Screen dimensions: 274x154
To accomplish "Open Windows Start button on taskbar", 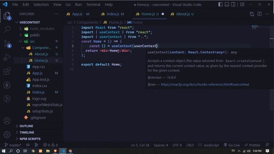I will pyautogui.click(x=3, y=151).
